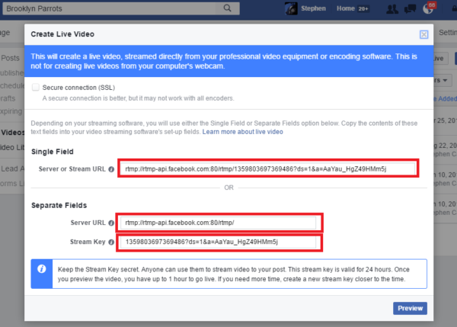Open Learn more about live video link
Image resolution: width=457 pixels, height=327 pixels.
(242, 132)
